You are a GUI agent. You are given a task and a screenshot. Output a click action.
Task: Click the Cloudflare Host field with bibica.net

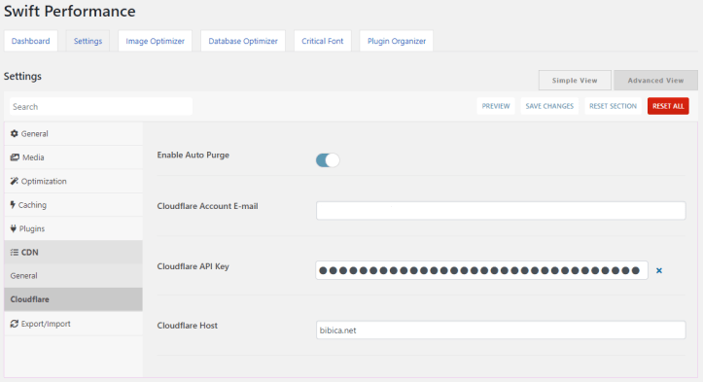501,330
